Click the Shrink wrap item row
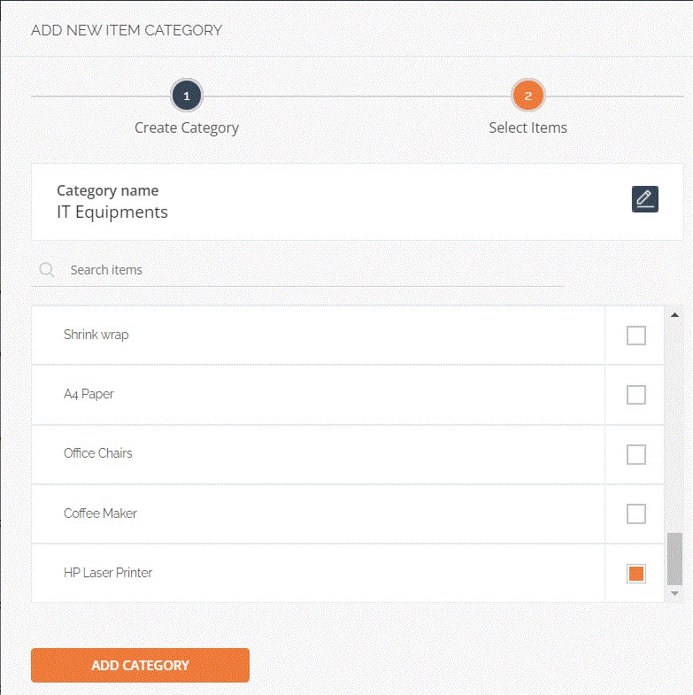 (319, 336)
